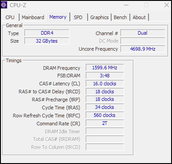Click the empty Total CAS# (tRDRAM) field
172x164 pixels.
coord(104,139)
